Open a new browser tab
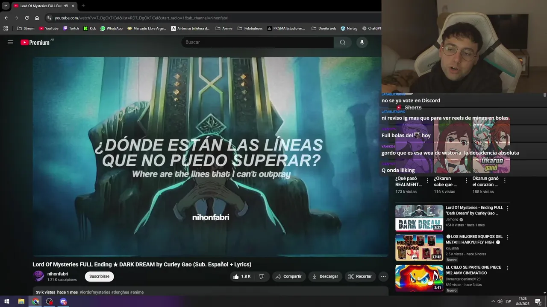The image size is (547, 307). point(83,6)
